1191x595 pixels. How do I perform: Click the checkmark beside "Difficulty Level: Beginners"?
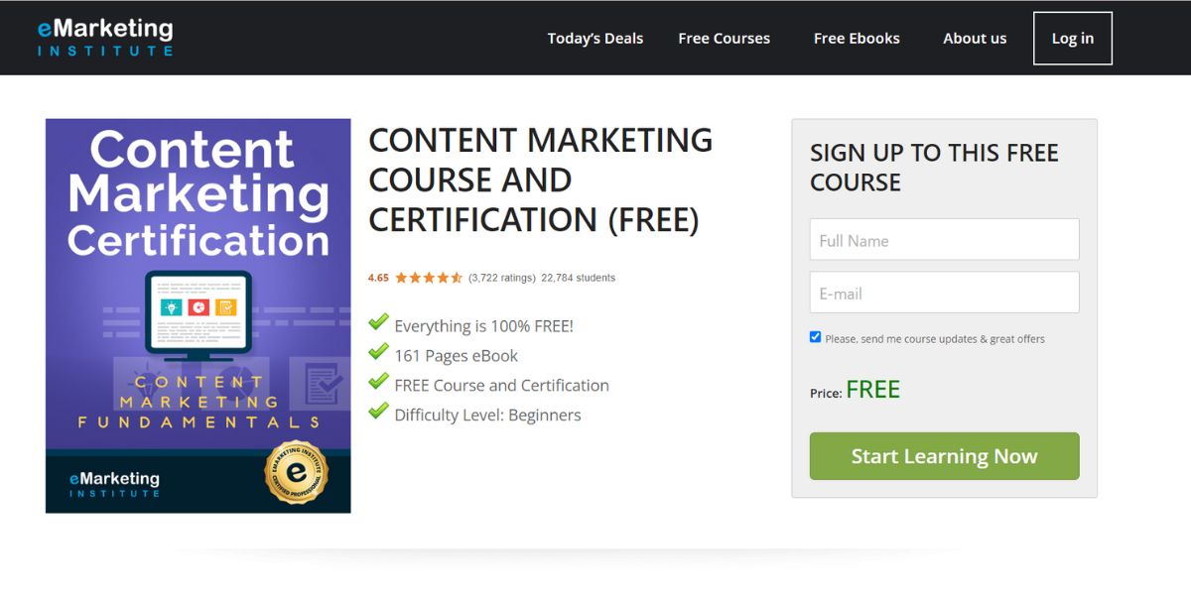(379, 411)
